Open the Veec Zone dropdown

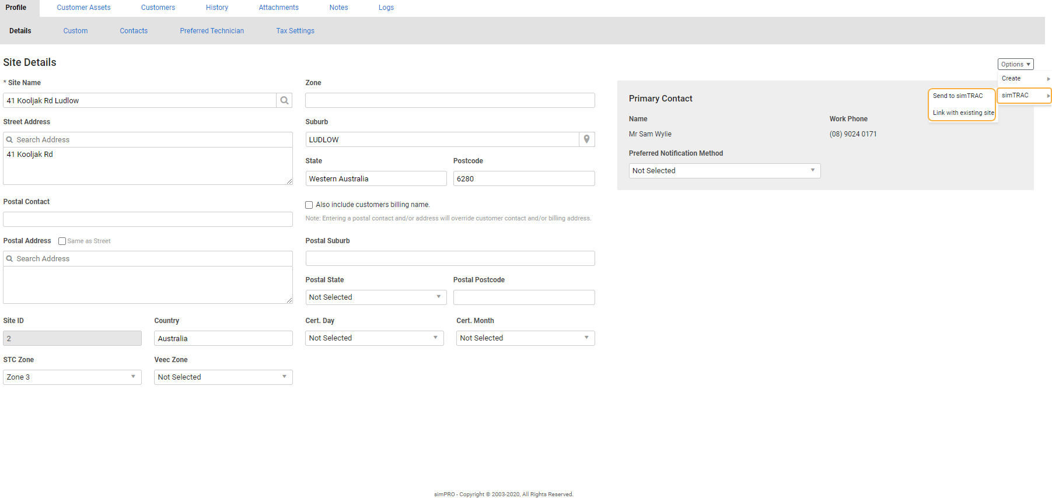pyautogui.click(x=223, y=377)
